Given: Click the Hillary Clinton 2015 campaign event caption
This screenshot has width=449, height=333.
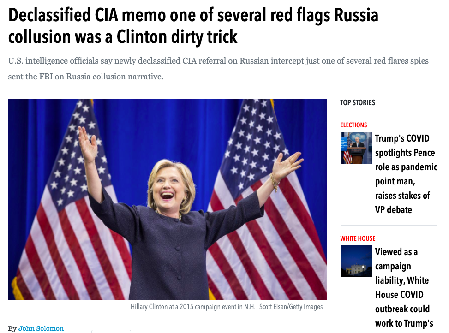Looking at the screenshot, I should [x=193, y=307].
